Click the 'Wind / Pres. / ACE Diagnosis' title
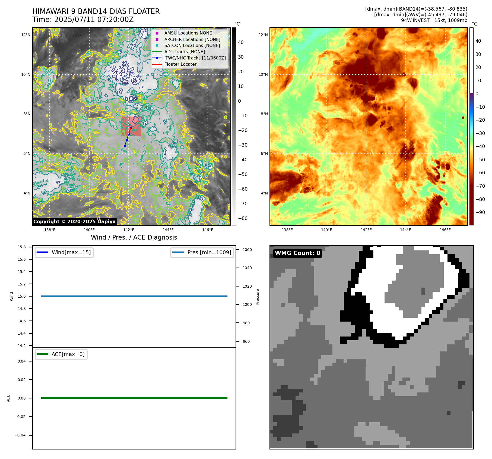Screen dimensions: 492x459 (134, 237)
